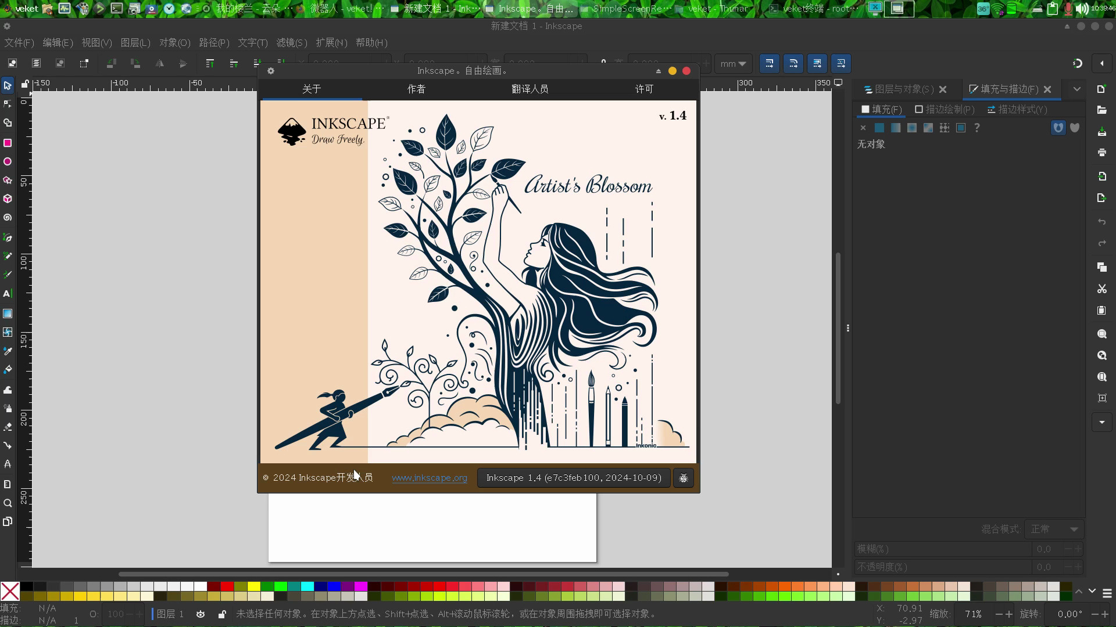The image size is (1116, 627).
Task: Switch to 描边绘制(P) stroke paint tab
Action: [x=945, y=109]
